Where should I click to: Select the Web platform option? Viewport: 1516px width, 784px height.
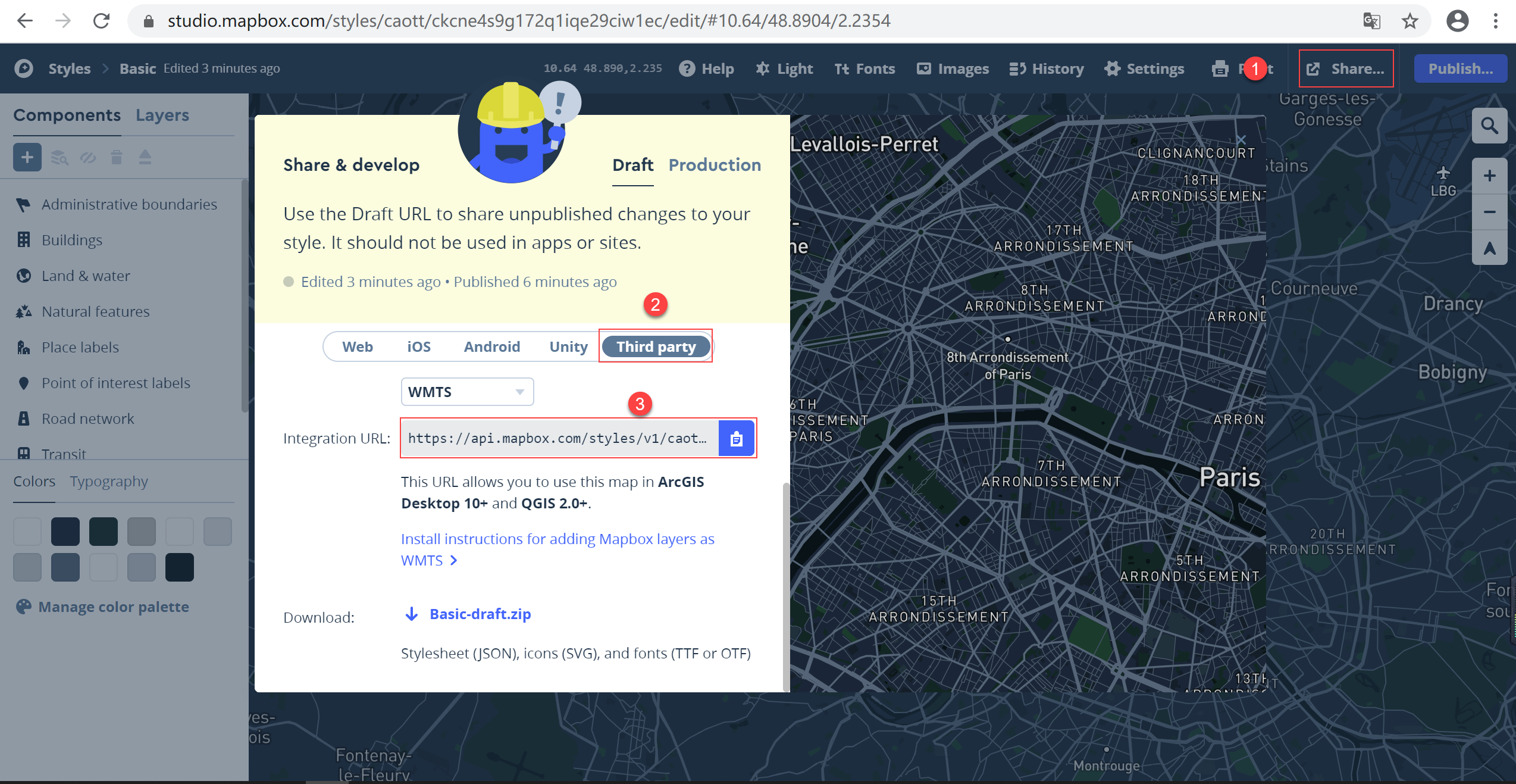[x=357, y=346]
